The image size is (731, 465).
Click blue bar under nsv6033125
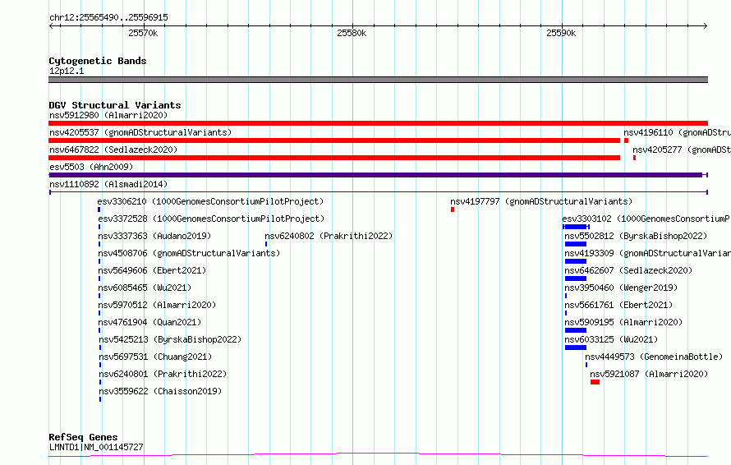pyautogui.click(x=576, y=348)
